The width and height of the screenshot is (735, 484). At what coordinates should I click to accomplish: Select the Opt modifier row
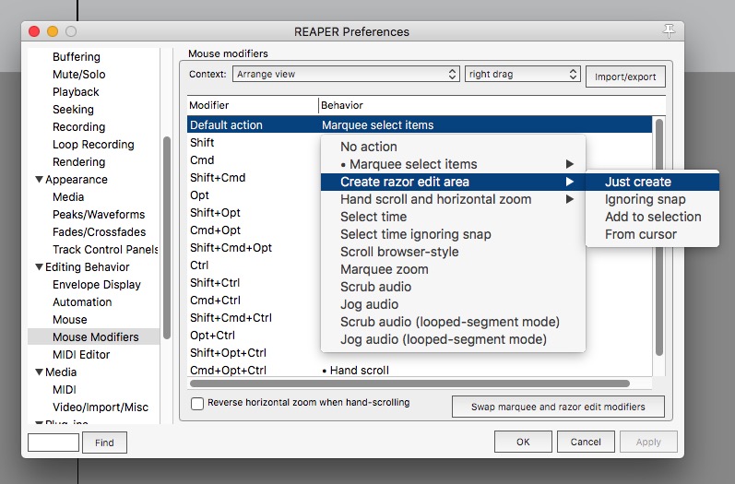pyautogui.click(x=253, y=195)
